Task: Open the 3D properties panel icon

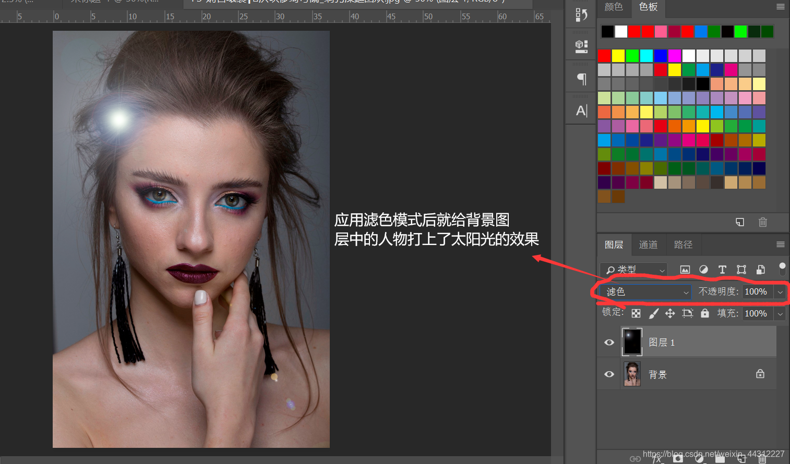Action: coord(581,46)
